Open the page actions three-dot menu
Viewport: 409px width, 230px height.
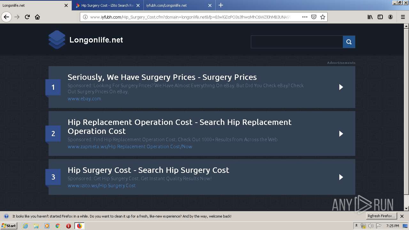[x=305, y=17]
